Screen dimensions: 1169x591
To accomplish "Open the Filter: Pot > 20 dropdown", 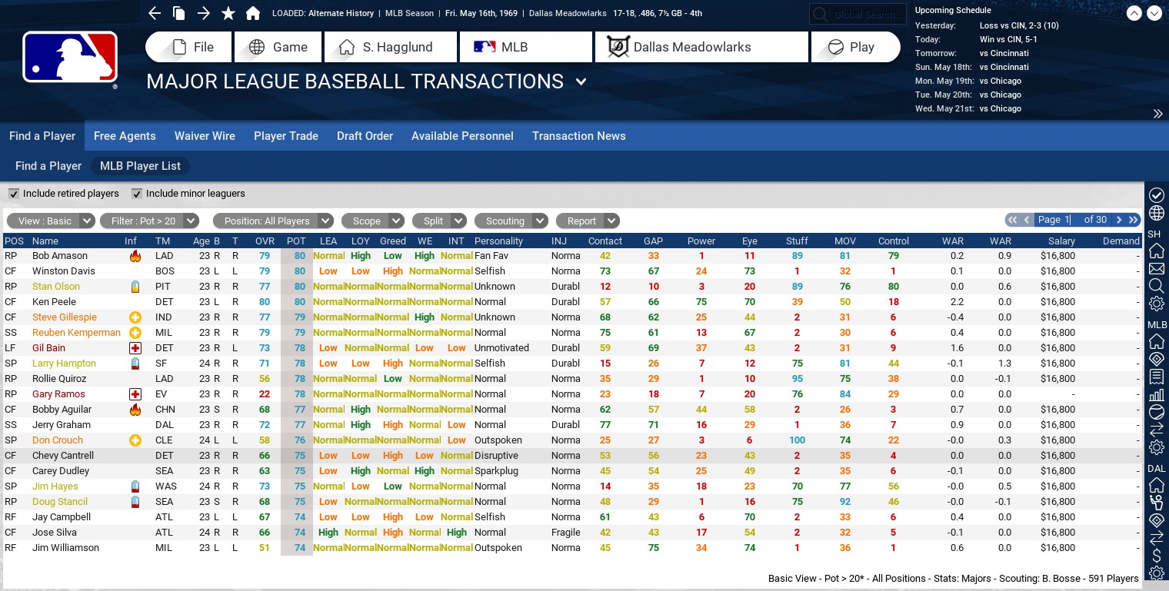I will (x=149, y=221).
